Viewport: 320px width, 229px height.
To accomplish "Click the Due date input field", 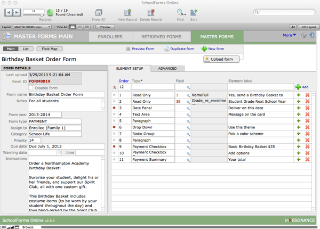I will coord(67,146).
